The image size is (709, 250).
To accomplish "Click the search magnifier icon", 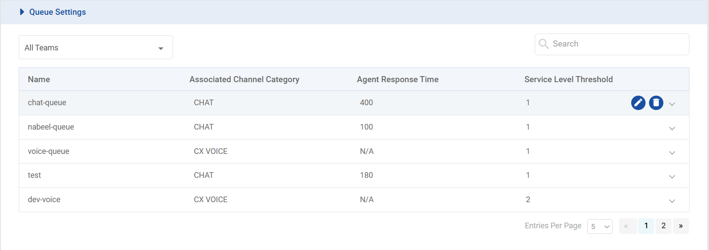I will coord(543,44).
